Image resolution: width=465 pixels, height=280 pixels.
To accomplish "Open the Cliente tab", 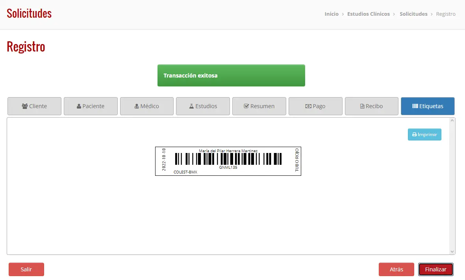I will (34, 106).
